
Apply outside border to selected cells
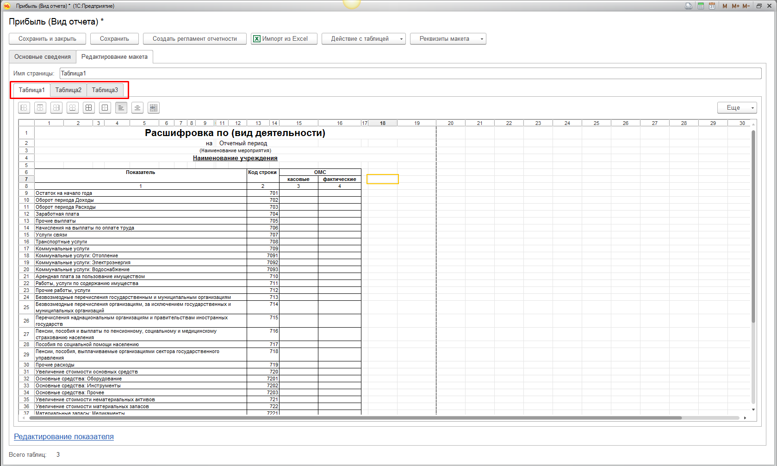click(105, 108)
